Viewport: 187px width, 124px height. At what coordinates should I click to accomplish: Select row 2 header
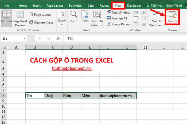click(x=3, y=60)
